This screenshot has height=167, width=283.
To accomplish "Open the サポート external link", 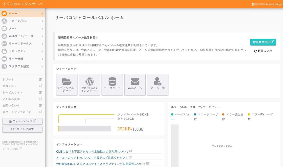I will click(8, 79).
